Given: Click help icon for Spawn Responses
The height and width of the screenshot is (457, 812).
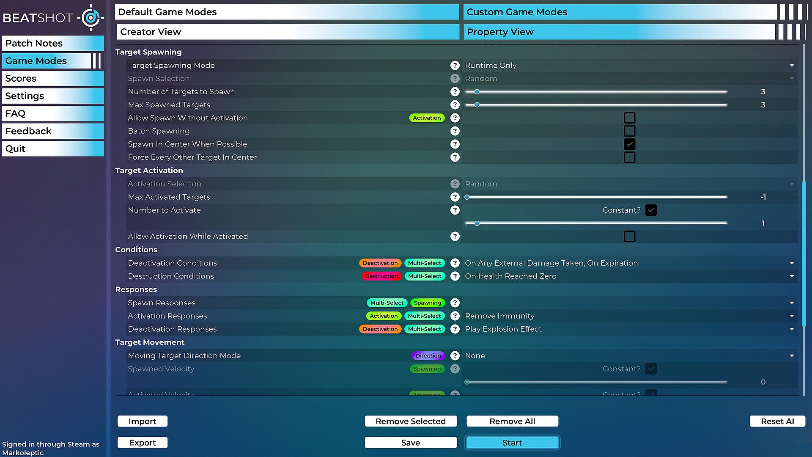Looking at the screenshot, I should pos(455,303).
